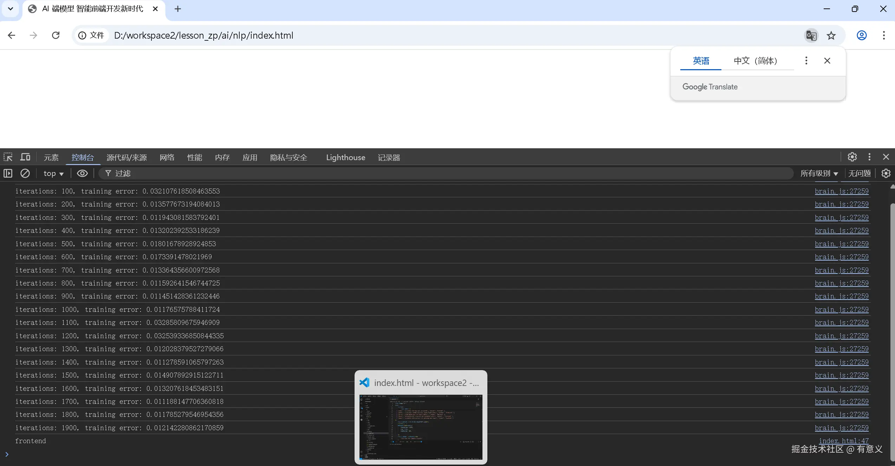This screenshot has height=466, width=895.
Task: Expand the top context dropdown
Action: pyautogui.click(x=53, y=173)
